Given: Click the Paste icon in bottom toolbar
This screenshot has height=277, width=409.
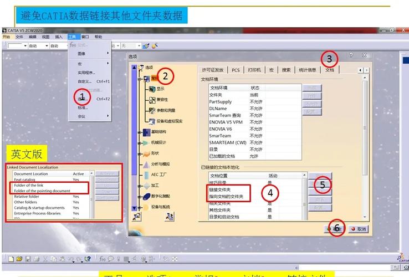Looking at the screenshot, I should [x=62, y=259].
